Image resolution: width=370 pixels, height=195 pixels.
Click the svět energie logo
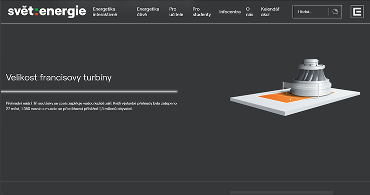47,12
